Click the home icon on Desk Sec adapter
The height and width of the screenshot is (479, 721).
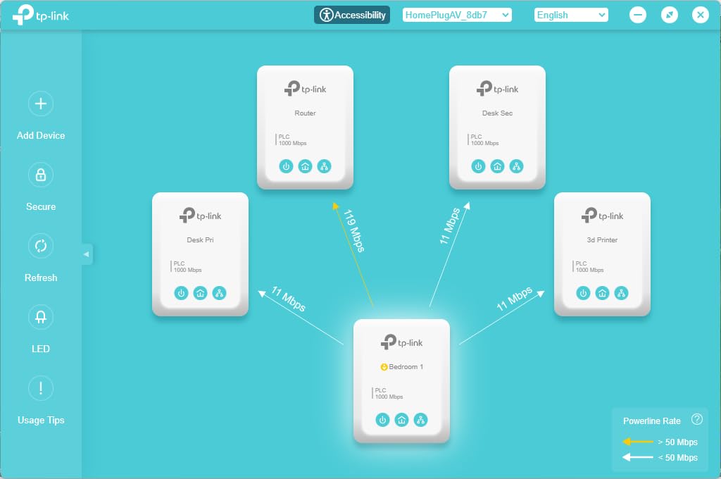[497, 166]
